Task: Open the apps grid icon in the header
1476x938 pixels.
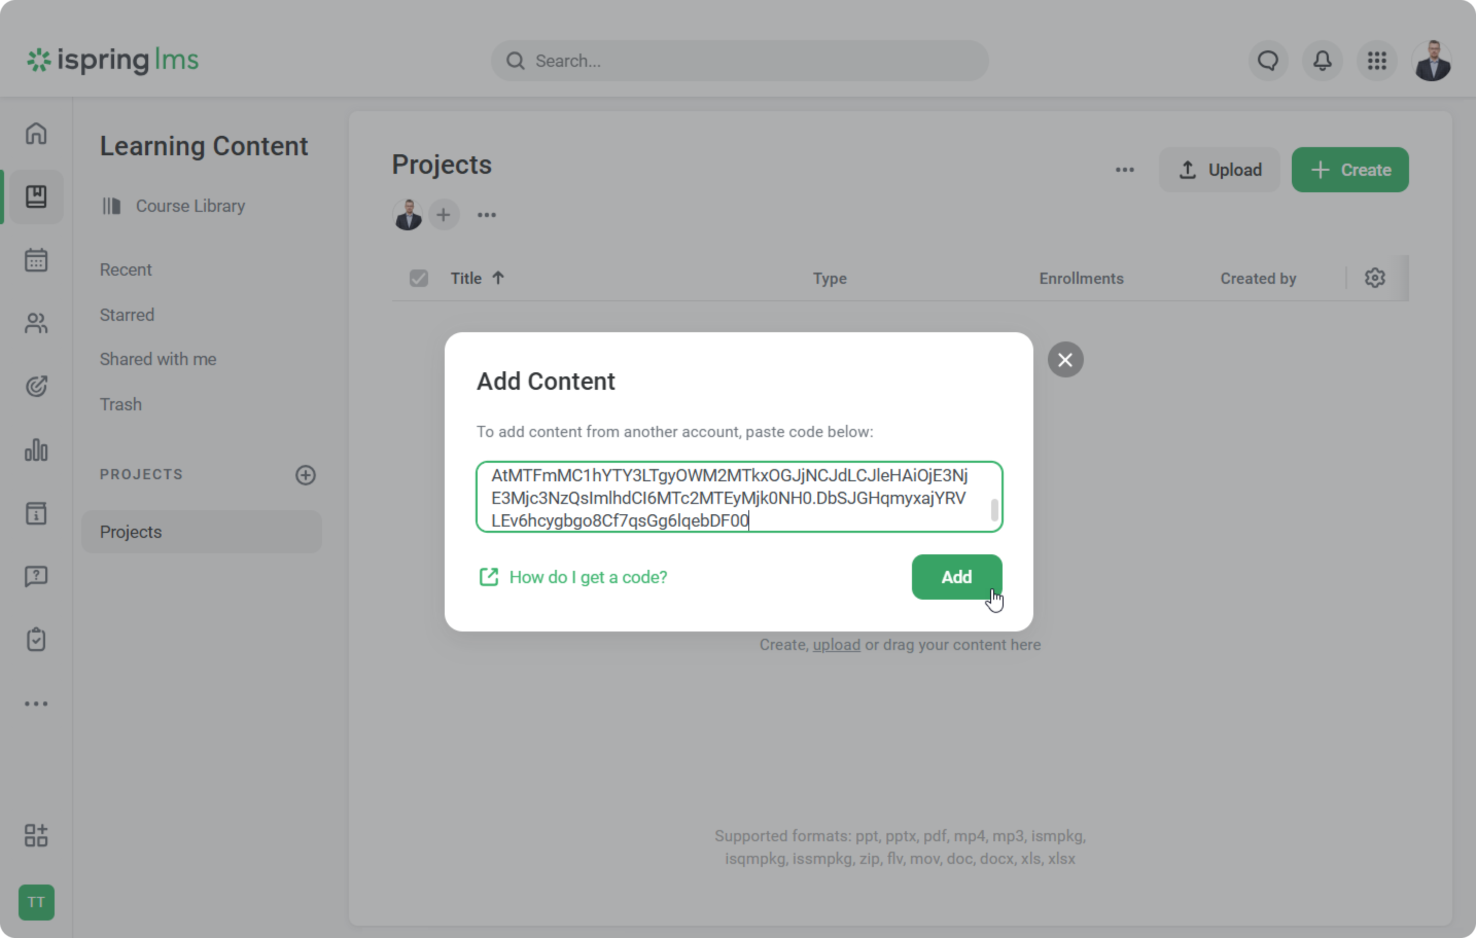Action: (x=1377, y=61)
